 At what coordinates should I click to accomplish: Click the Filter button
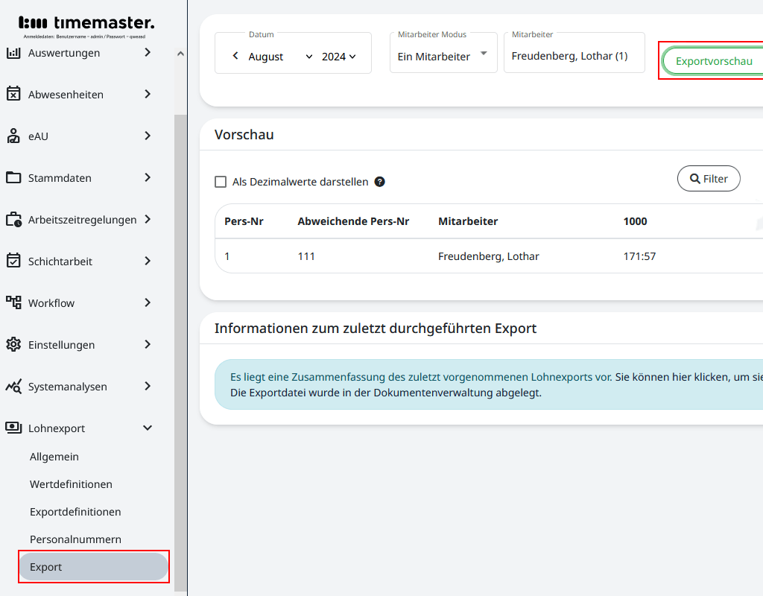708,179
